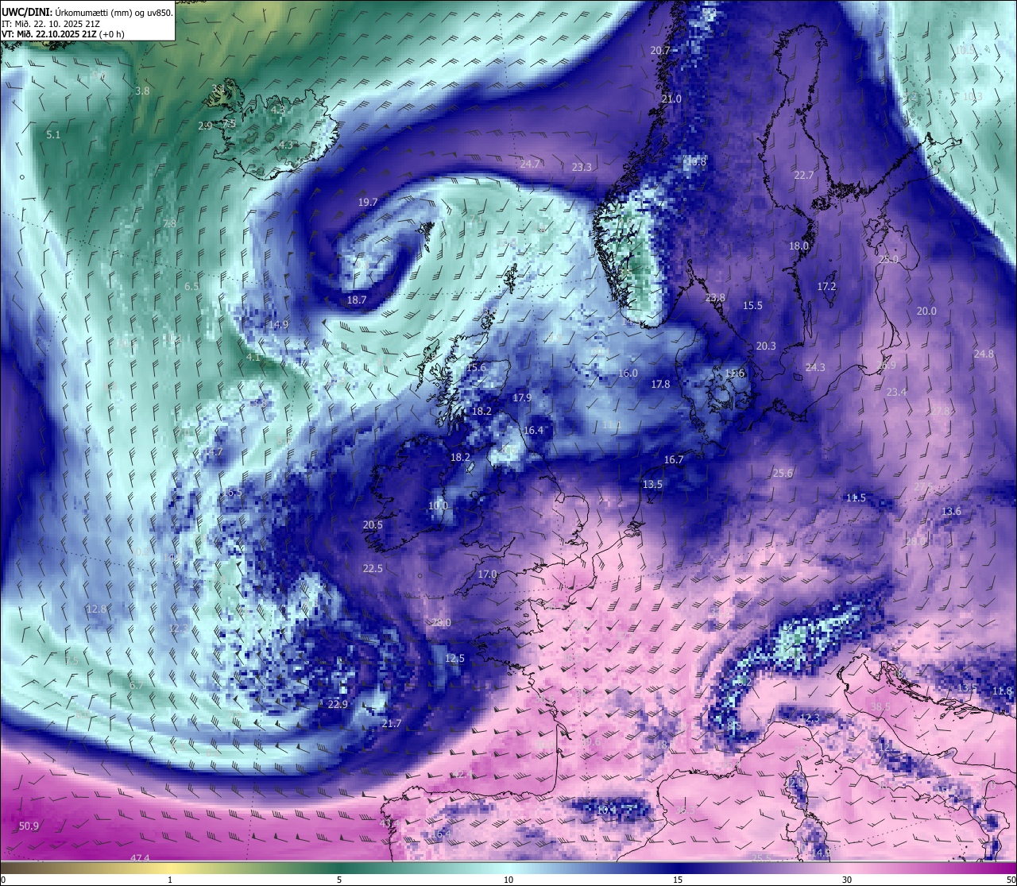Click the map value 17.2
Image resolution: width=1017 pixels, height=886 pixels.
tap(826, 286)
